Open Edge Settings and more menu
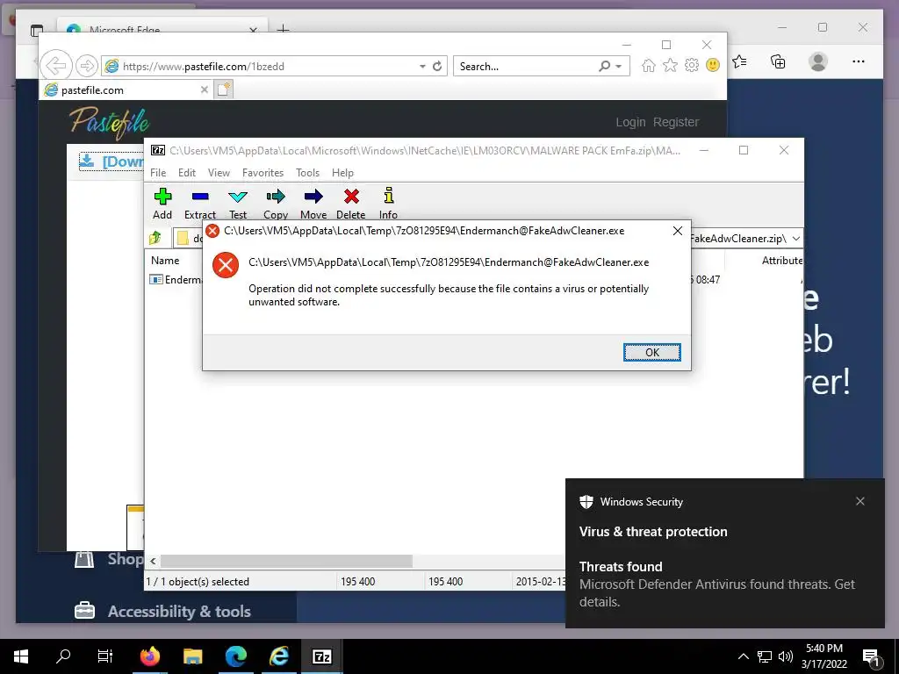 pyautogui.click(x=859, y=61)
